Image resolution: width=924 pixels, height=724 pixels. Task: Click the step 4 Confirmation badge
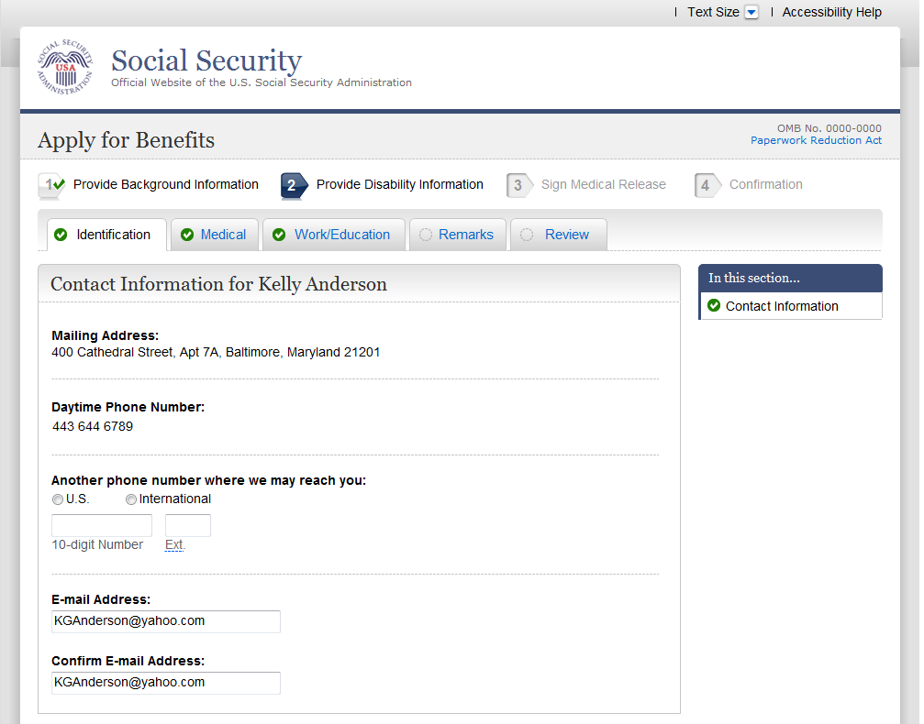(x=706, y=185)
